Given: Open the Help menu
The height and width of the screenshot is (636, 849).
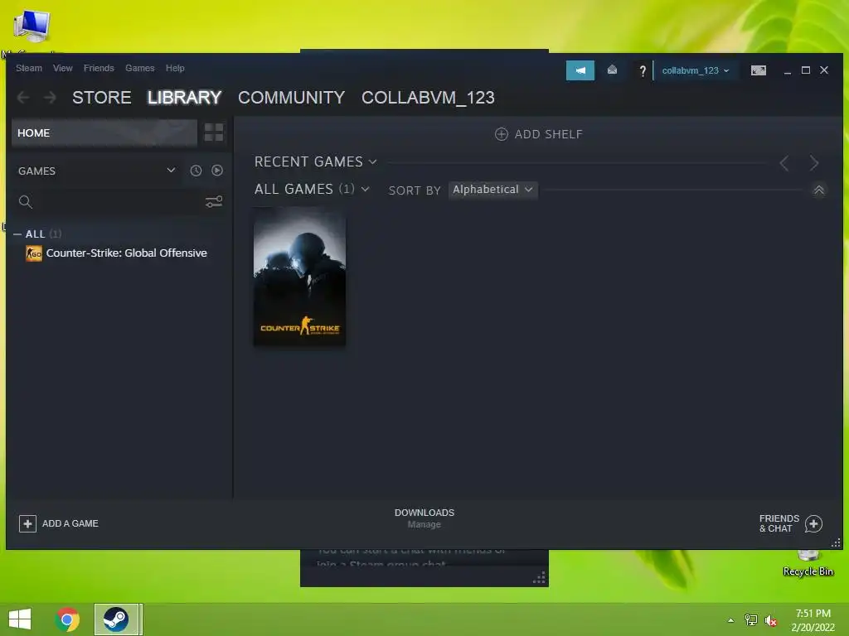Looking at the screenshot, I should pyautogui.click(x=175, y=68).
